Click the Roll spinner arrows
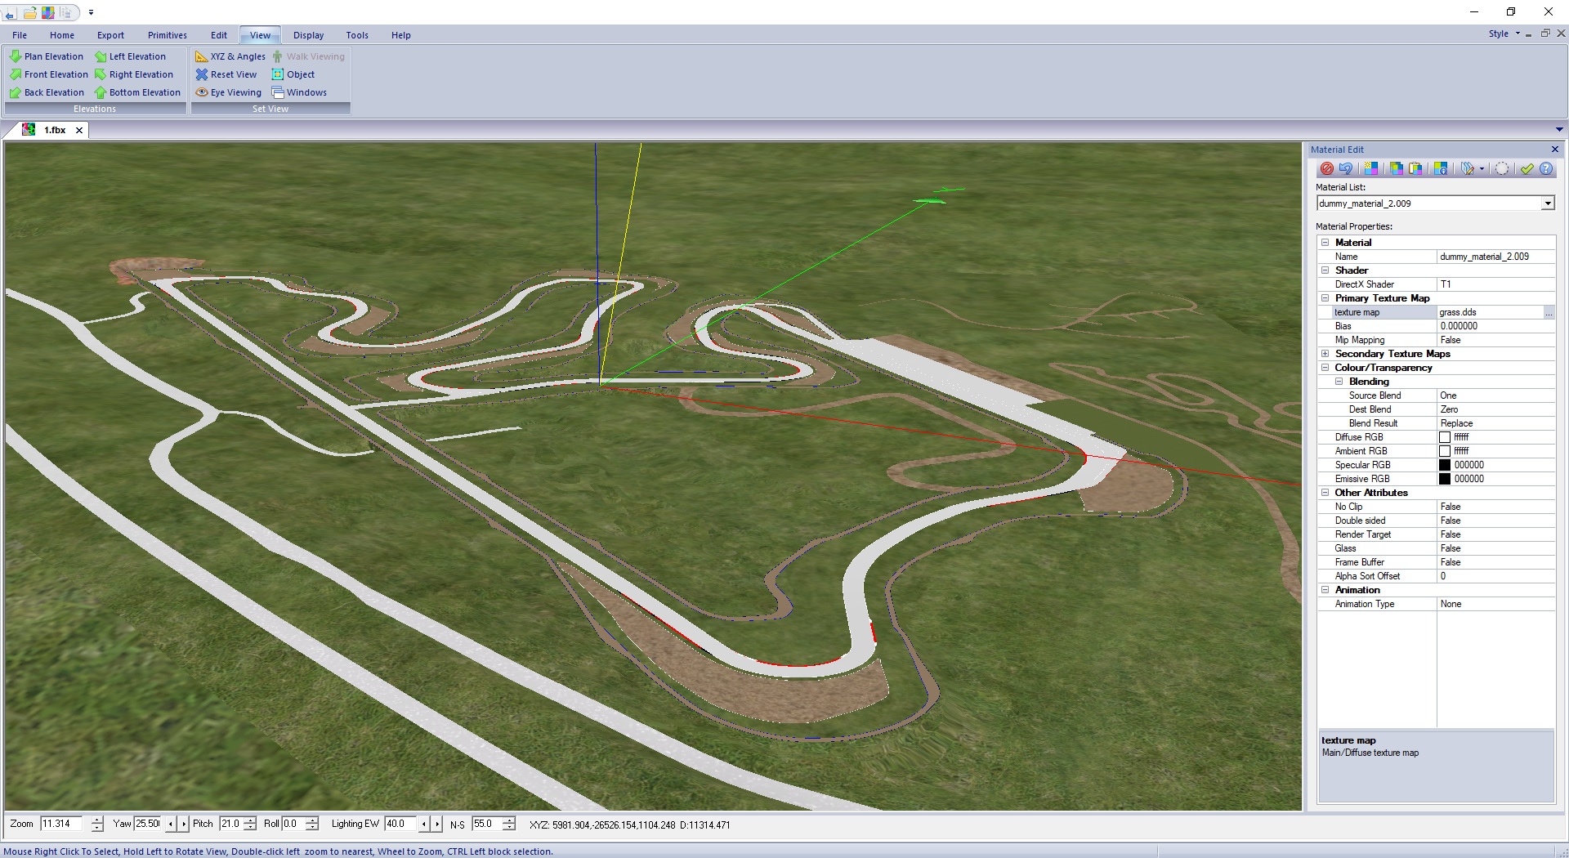The height and width of the screenshot is (858, 1569). coord(311,824)
